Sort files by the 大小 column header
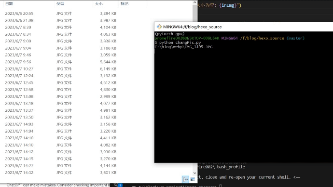 coord(99,3)
